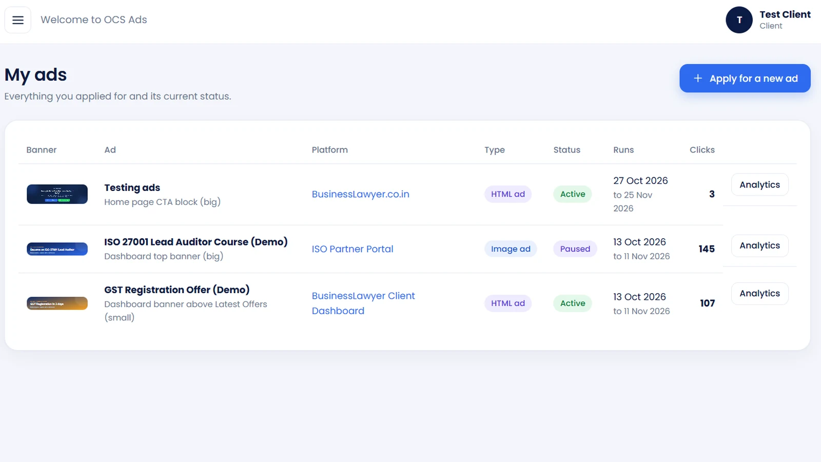Click the 107 clicks count

tap(707, 303)
